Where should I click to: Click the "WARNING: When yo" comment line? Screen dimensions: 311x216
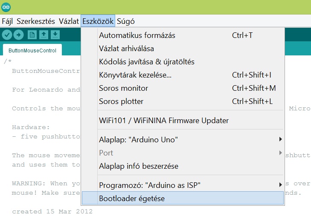click(46, 184)
